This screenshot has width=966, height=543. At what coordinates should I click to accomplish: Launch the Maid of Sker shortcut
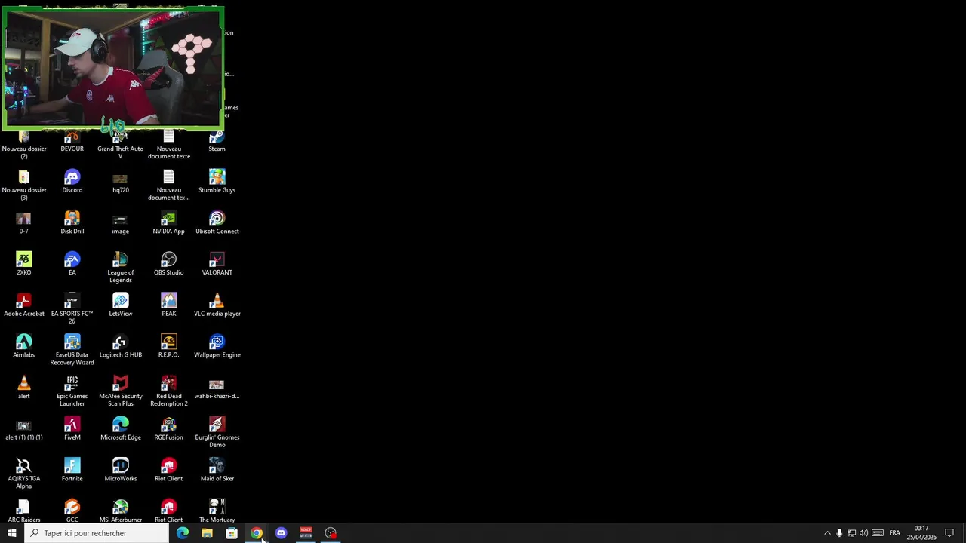(x=217, y=471)
